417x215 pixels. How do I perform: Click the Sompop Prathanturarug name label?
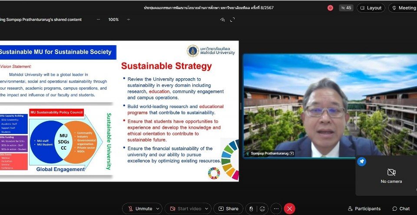pyautogui.click(x=269, y=154)
